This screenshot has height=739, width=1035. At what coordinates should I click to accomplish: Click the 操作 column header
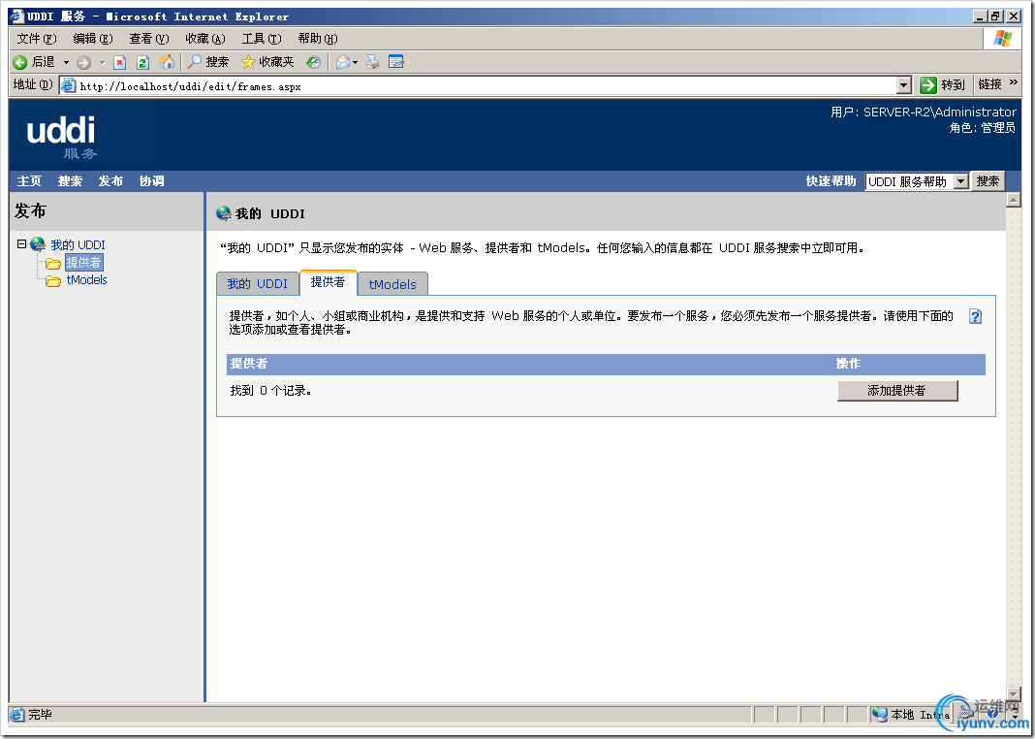tap(848, 364)
